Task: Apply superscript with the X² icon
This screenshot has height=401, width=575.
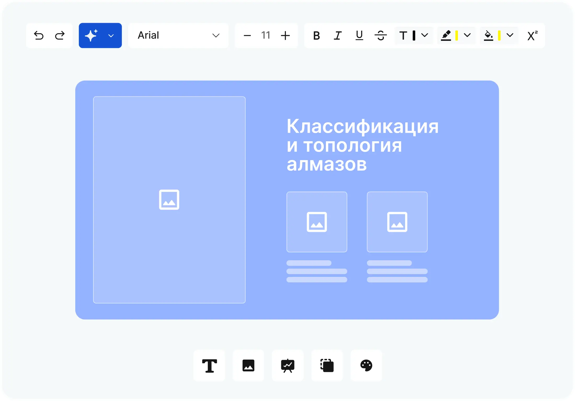Action: (532, 35)
